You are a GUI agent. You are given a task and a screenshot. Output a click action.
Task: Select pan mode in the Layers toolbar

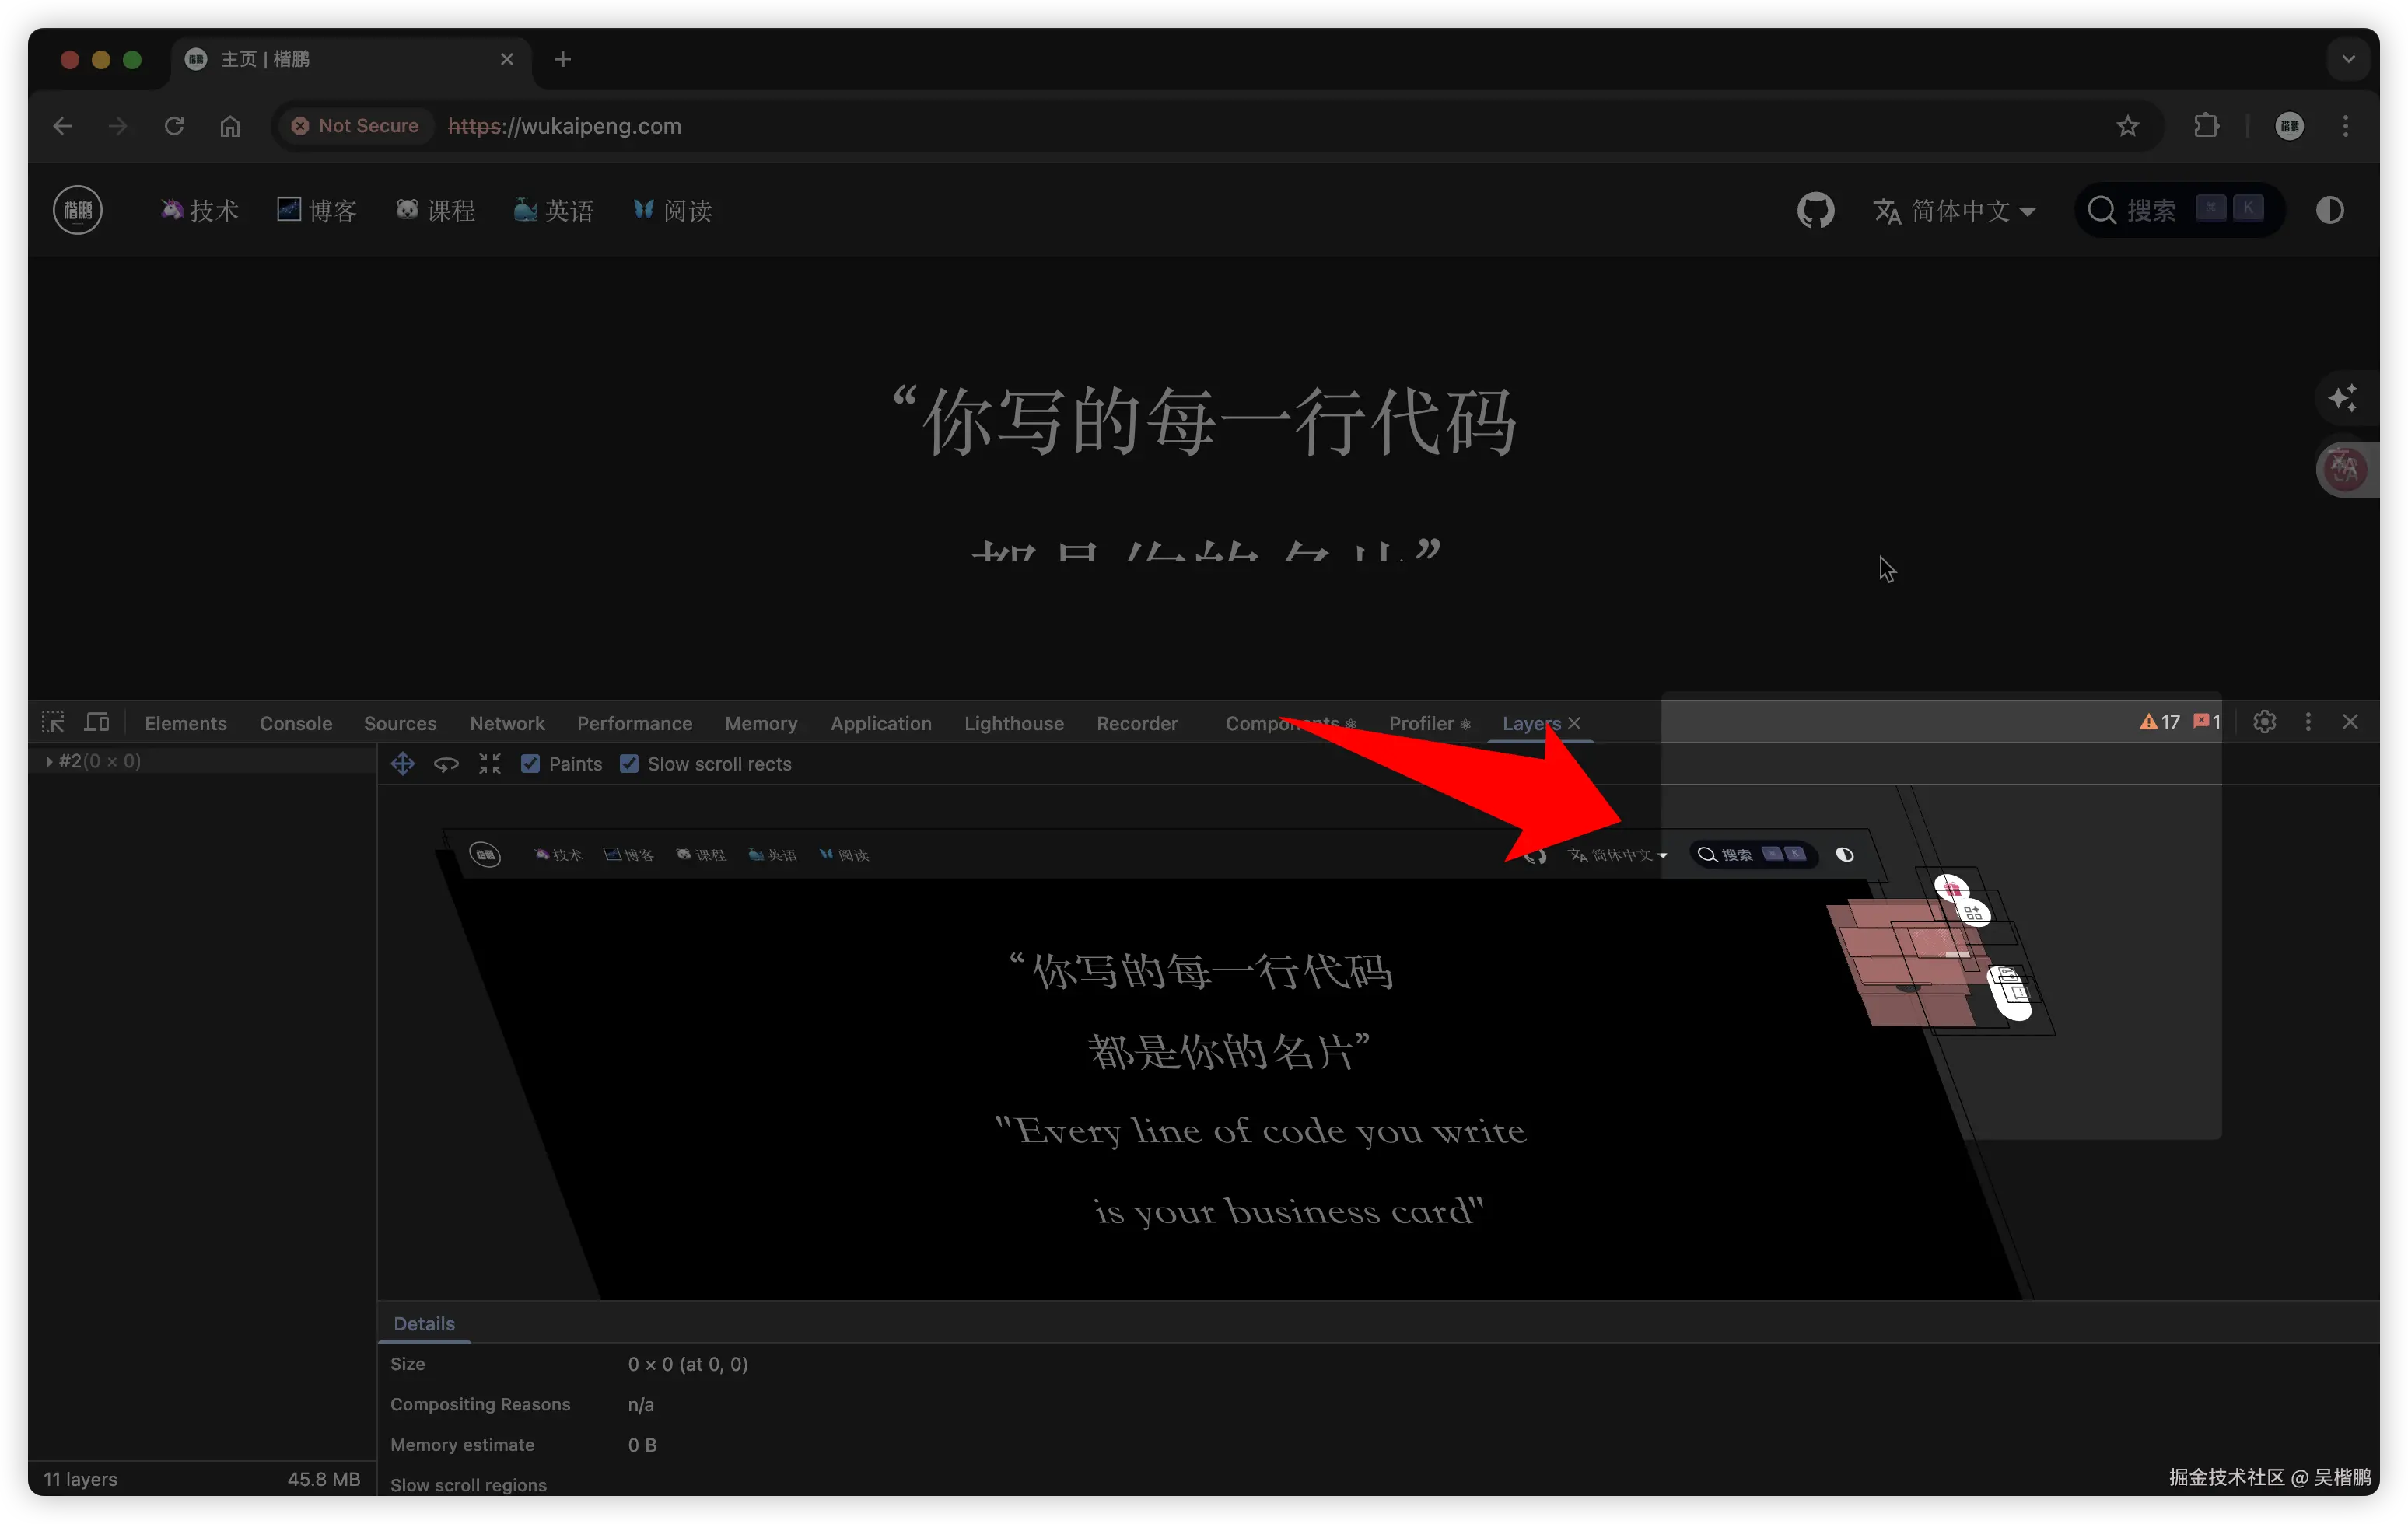403,763
